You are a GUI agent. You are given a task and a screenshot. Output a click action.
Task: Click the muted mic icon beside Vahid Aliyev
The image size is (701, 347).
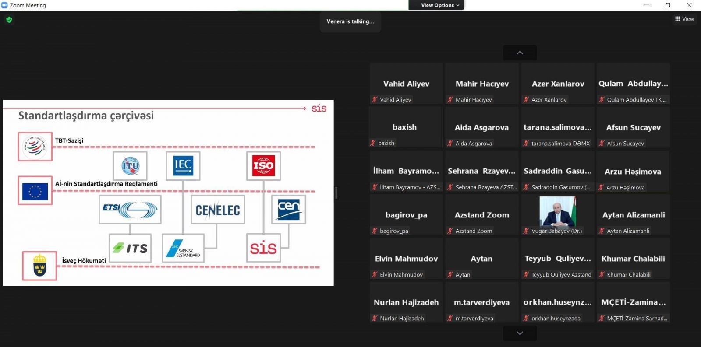tap(375, 100)
